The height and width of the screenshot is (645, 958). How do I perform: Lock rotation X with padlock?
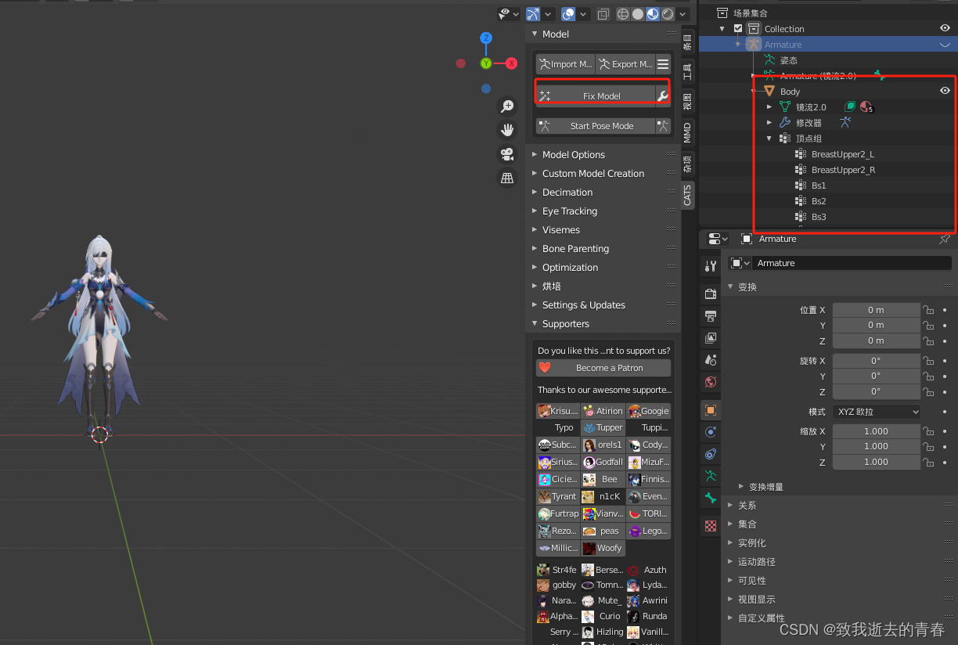(x=928, y=361)
